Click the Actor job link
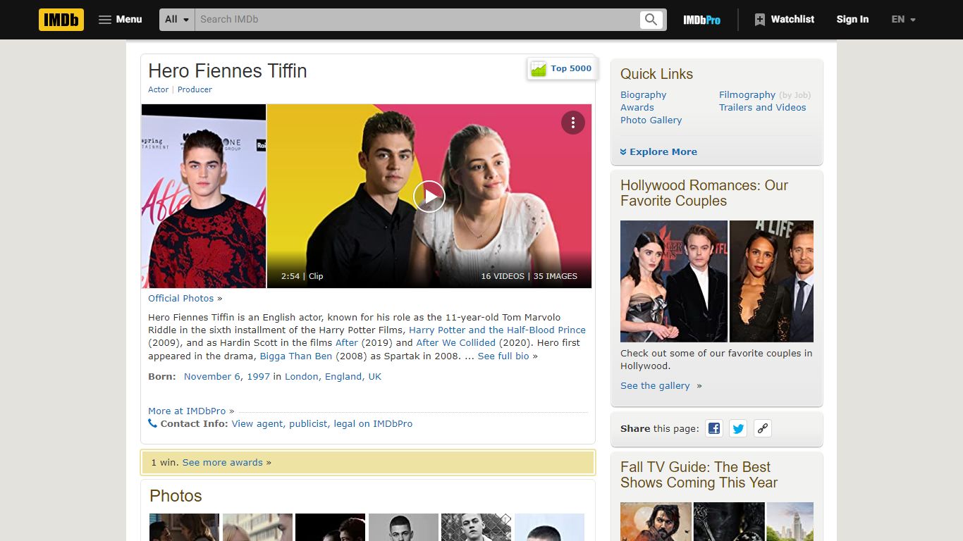The width and height of the screenshot is (963, 541). (x=158, y=89)
